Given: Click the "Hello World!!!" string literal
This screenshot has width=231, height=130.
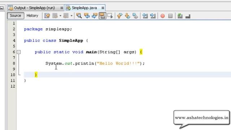Looking at the screenshot, I should (118, 64).
